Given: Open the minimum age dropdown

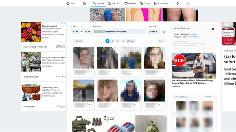Looking at the screenshot, I should [x=75, y=32].
